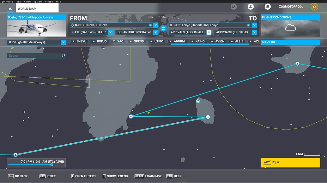Open the notifications bell icon
Screen dimensions: 327x183
tap(267, 6)
